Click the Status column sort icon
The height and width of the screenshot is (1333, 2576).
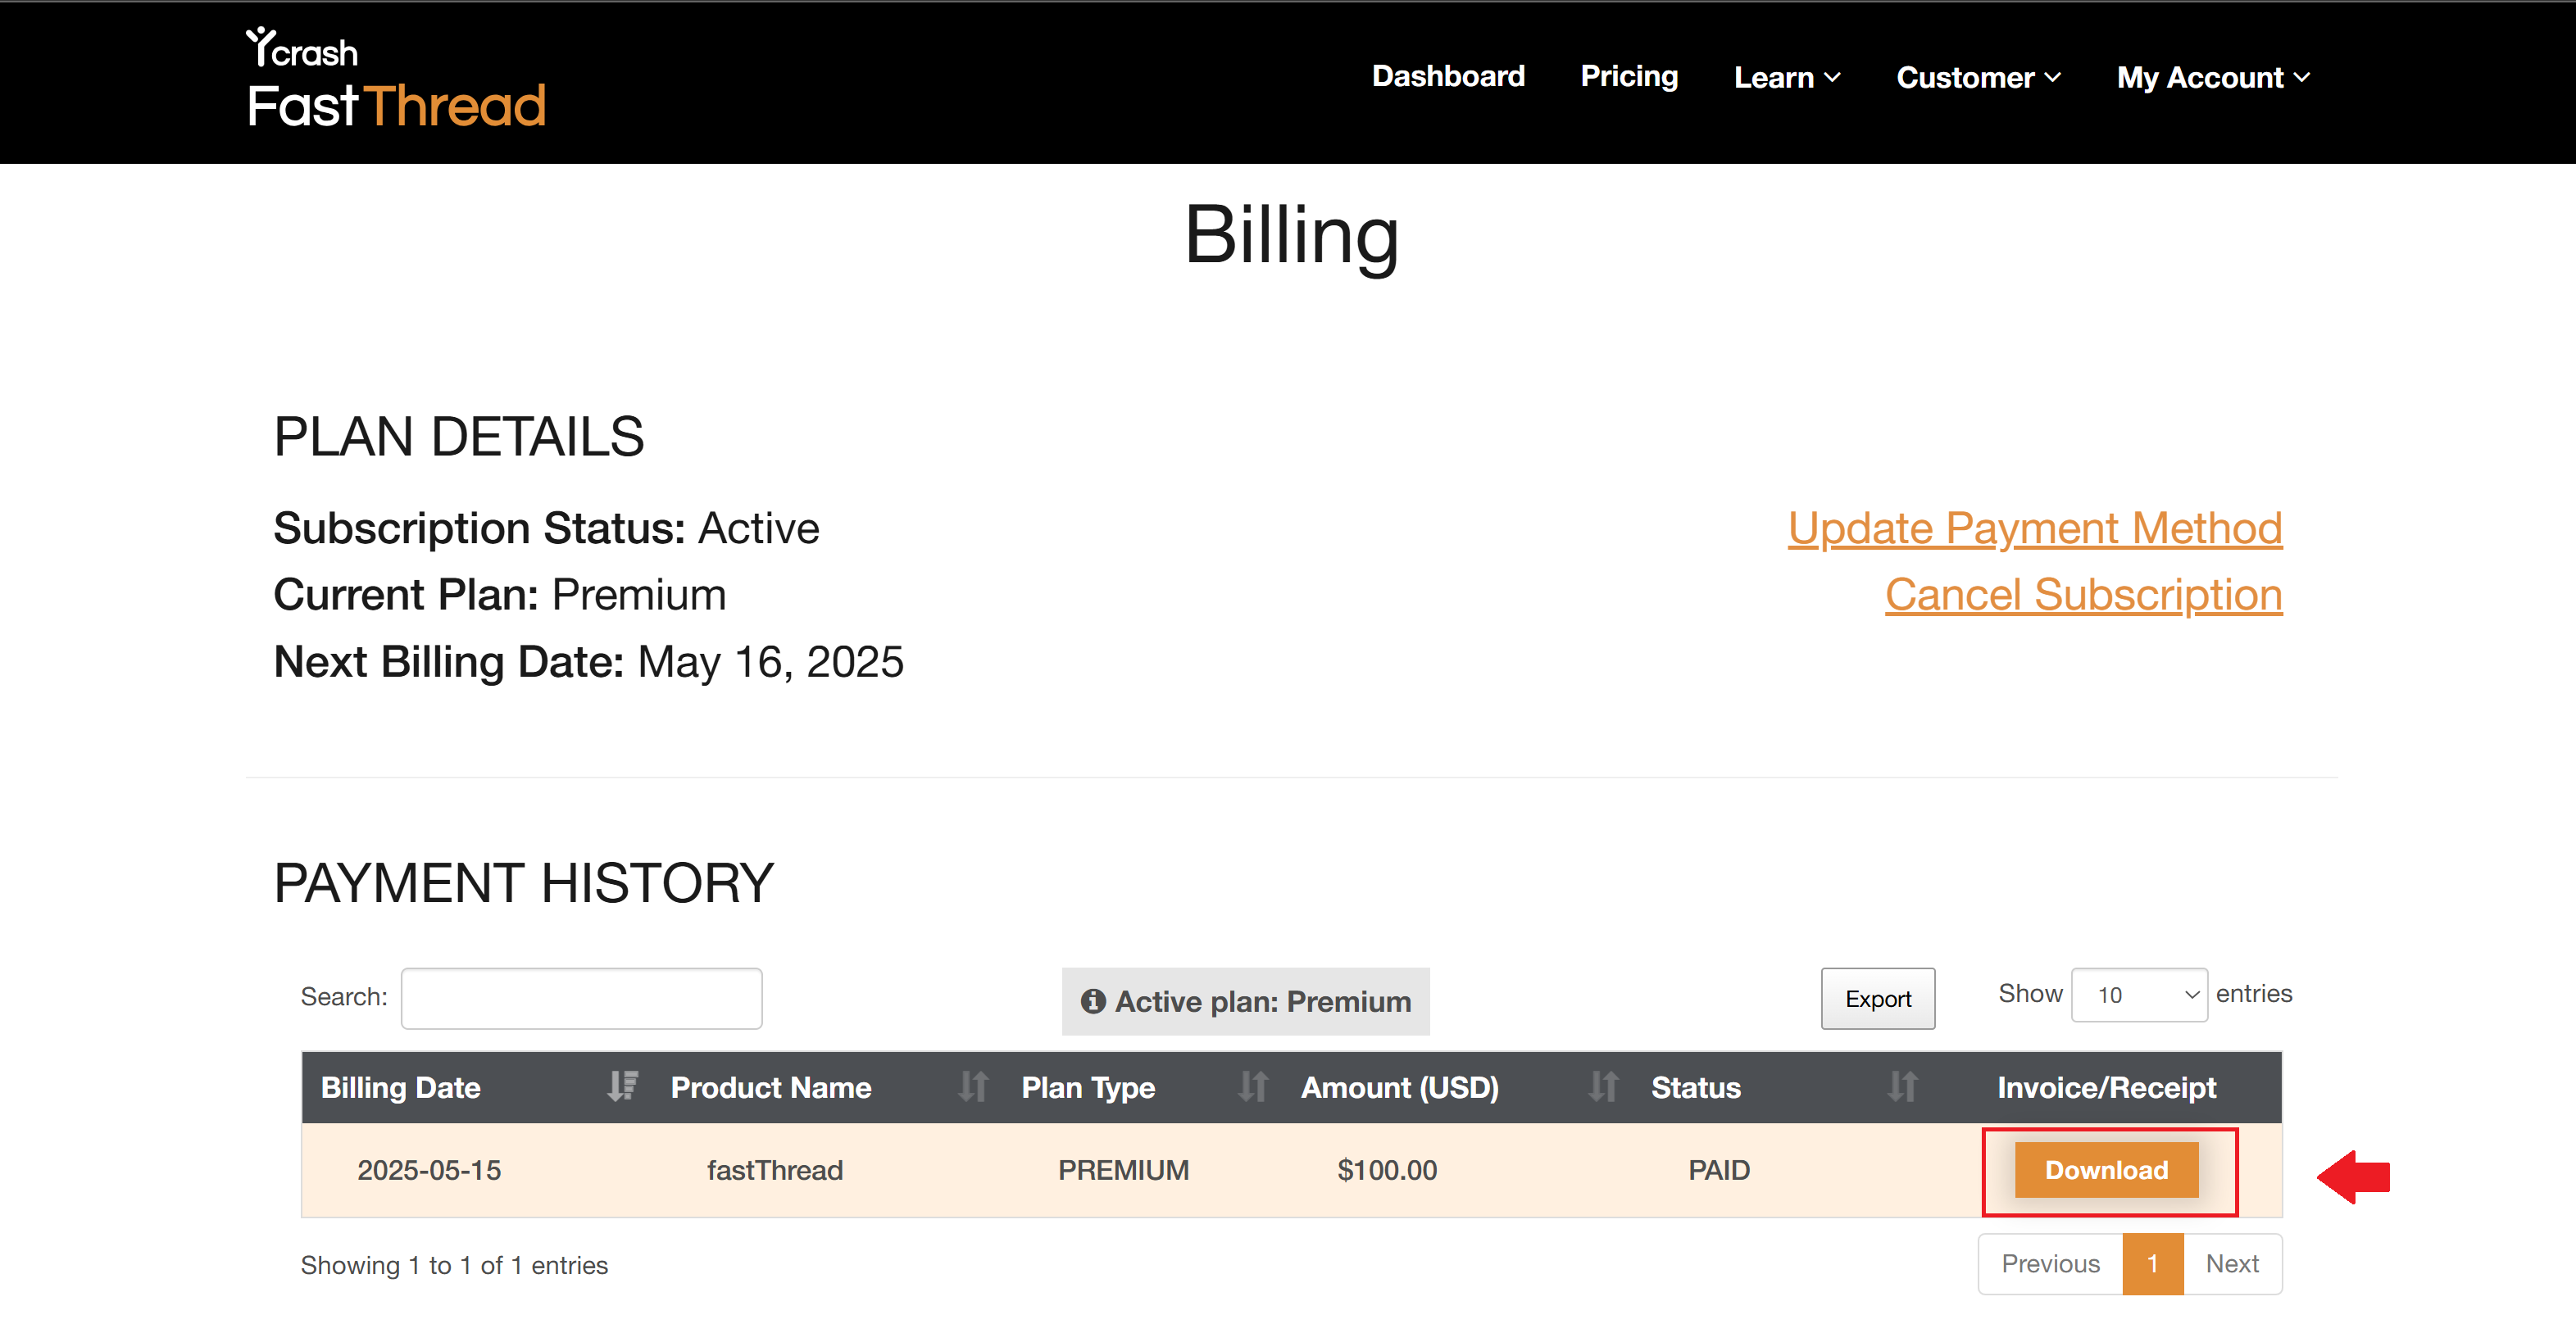click(x=1902, y=1086)
